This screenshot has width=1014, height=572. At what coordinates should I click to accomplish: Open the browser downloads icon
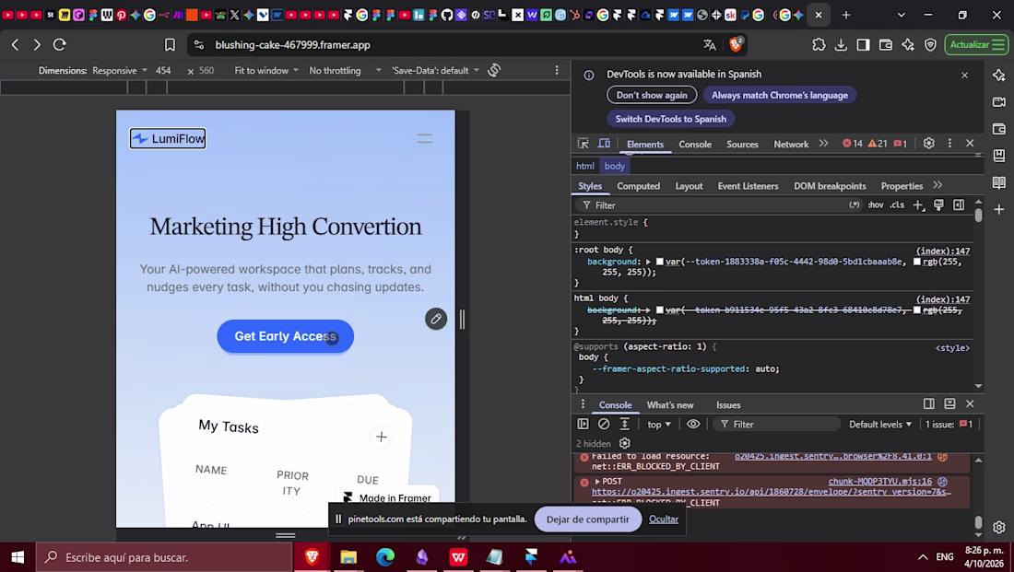coord(841,44)
